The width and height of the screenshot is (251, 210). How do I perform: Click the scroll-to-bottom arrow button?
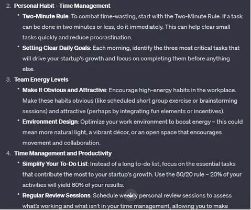(x=130, y=195)
